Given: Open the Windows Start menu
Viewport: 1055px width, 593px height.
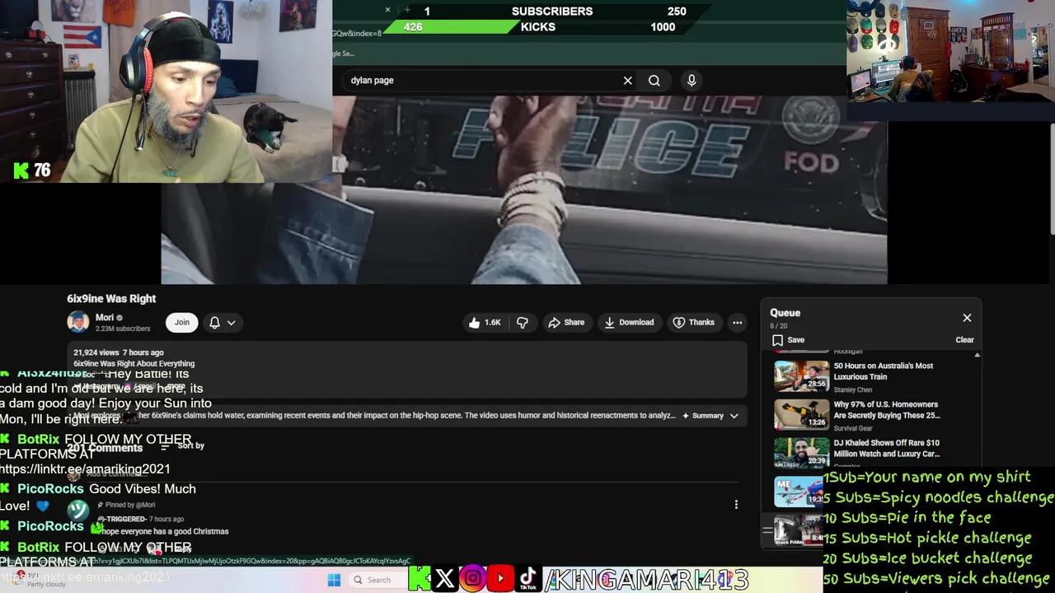Looking at the screenshot, I should click(x=334, y=580).
